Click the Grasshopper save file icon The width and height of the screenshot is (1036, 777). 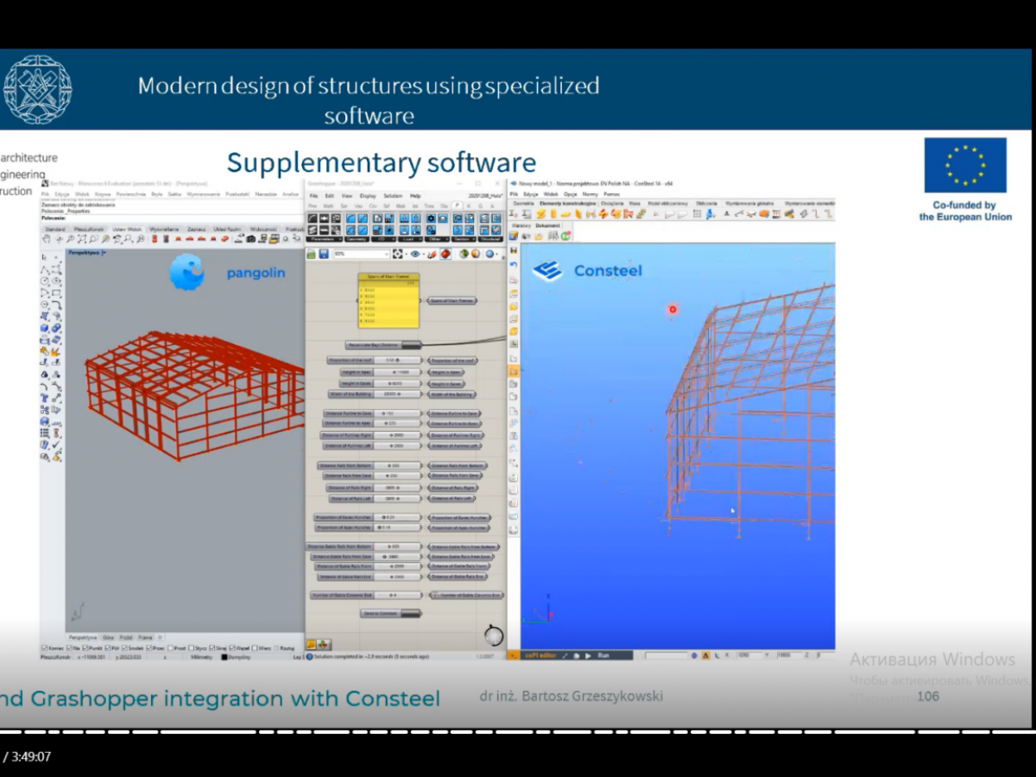(324, 254)
